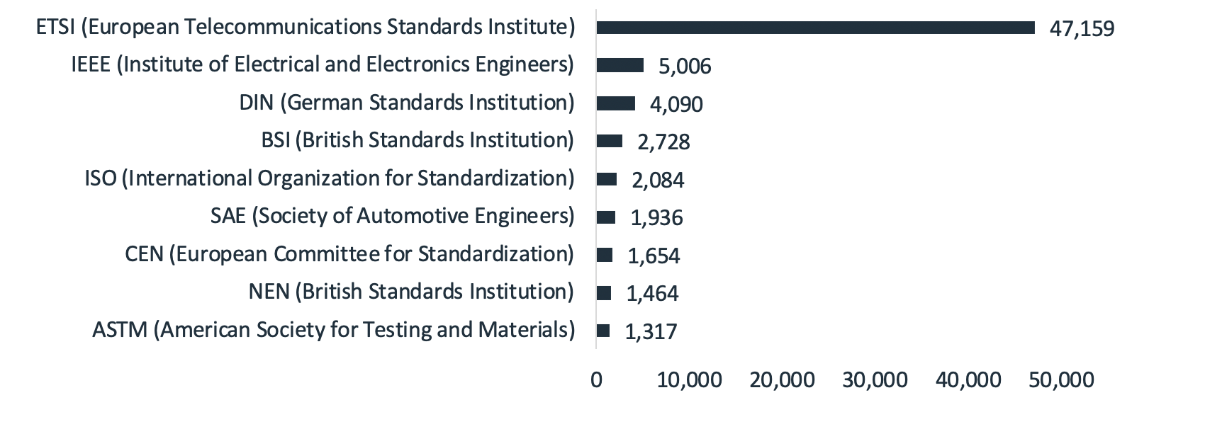Select the SAE (Society of Automotive Engineers) label
The height and width of the screenshot is (429, 1205).
pyautogui.click(x=392, y=216)
